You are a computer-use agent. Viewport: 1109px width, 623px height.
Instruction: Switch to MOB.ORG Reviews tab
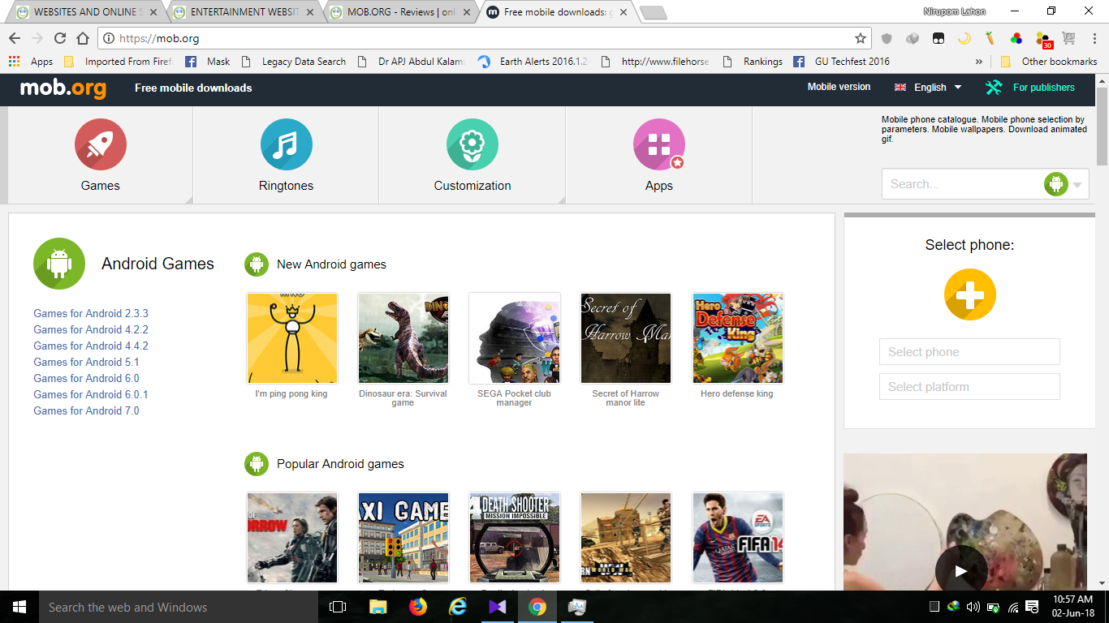pyautogui.click(x=400, y=12)
